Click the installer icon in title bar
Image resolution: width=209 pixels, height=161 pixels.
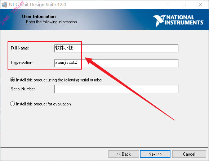[x=4, y=5]
